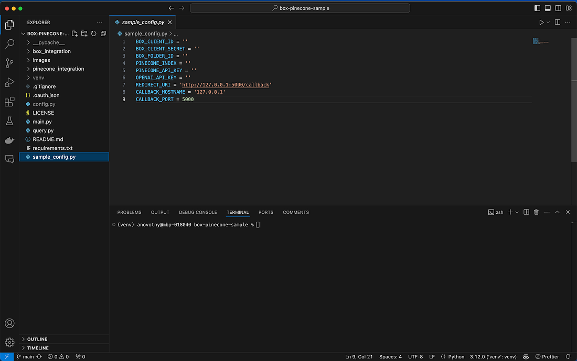Switch to the PROBLEMS tab
577x361 pixels.
point(129,212)
